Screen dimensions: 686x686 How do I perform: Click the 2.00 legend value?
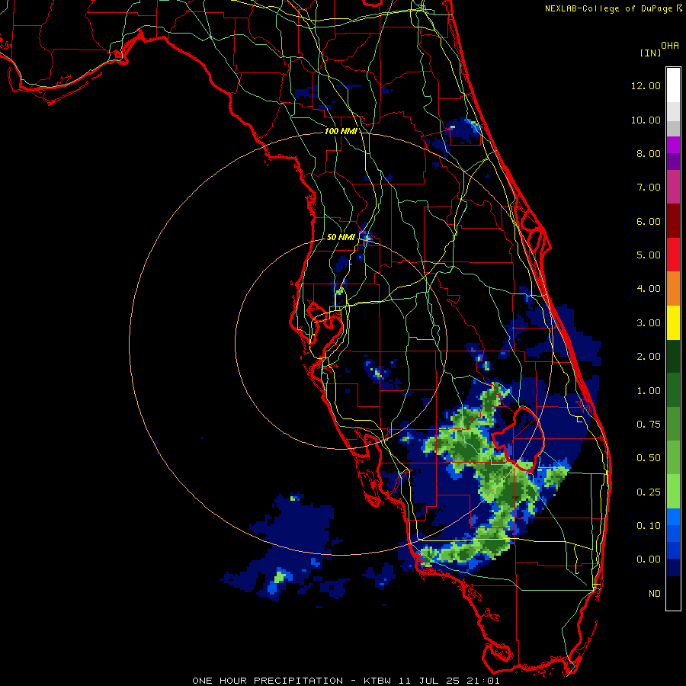pyautogui.click(x=649, y=357)
